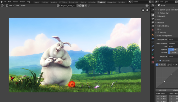Click the big_buck_bunny image name field
The width and height of the screenshot is (178, 102).
point(68,6)
